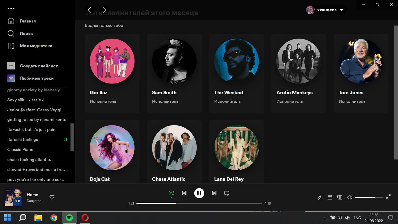Image resolution: width=398 pixels, height=224 pixels.
Task: Open playlist Sexy silk – Jessie J
Action: pyautogui.click(x=26, y=100)
